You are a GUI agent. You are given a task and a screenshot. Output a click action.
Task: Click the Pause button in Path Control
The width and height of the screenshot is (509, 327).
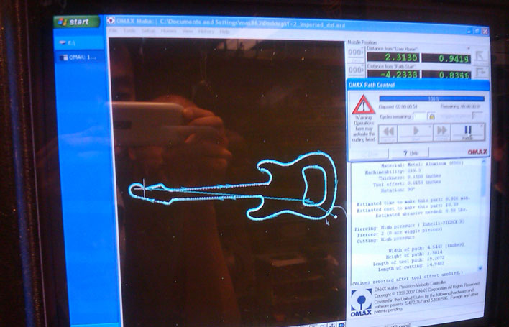coord(467,132)
